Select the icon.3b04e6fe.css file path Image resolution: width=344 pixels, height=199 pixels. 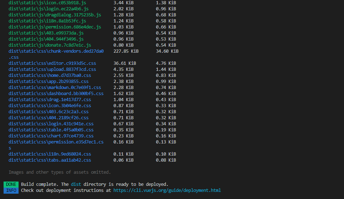50,106
